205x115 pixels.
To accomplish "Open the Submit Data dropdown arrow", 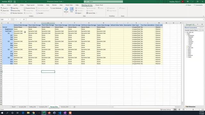I will (97, 13).
